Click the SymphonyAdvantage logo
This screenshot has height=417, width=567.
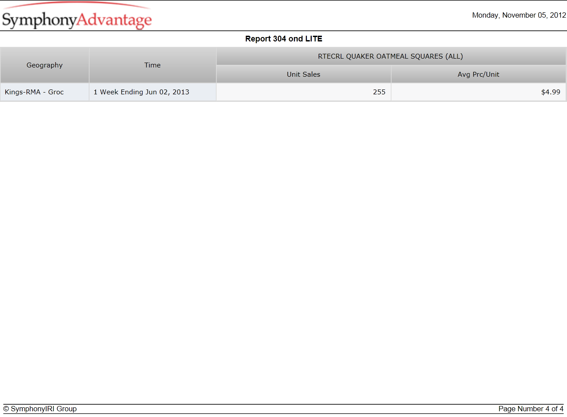coord(77,16)
